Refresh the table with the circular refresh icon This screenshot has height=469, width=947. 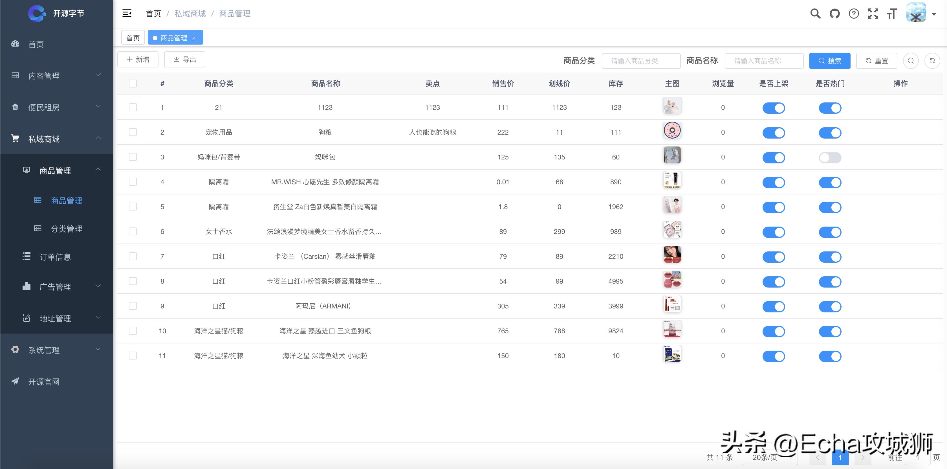[x=933, y=60]
